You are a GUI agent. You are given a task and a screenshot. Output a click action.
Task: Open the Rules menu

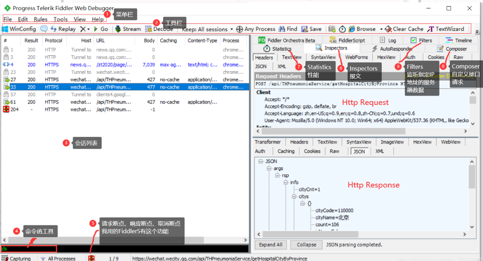pos(41,19)
